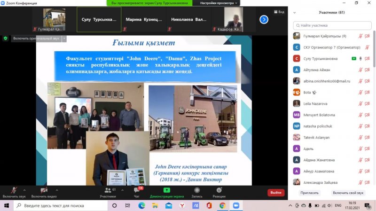This screenshot has height=211, width=376.
Task: Click camera-off icon for albina.onishhenko66@mail.ru
Action: [367, 81]
